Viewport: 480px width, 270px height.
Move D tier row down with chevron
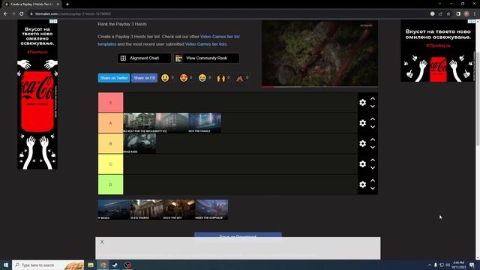point(373,188)
